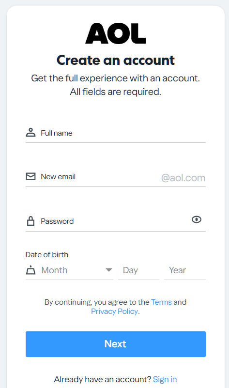This screenshot has width=229, height=388.
Task: Open the Month selection field
Action: (x=69, y=270)
